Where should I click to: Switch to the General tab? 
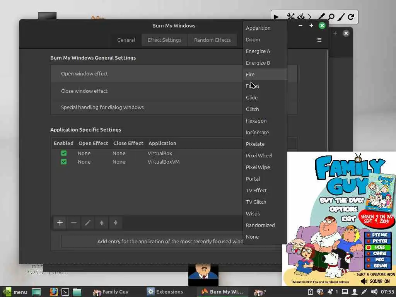(x=126, y=40)
